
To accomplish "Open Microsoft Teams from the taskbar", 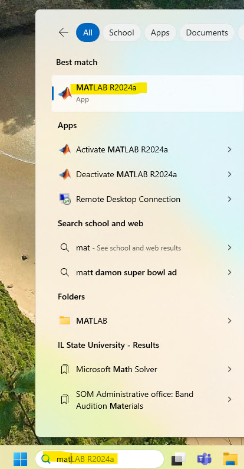I will 205,458.
